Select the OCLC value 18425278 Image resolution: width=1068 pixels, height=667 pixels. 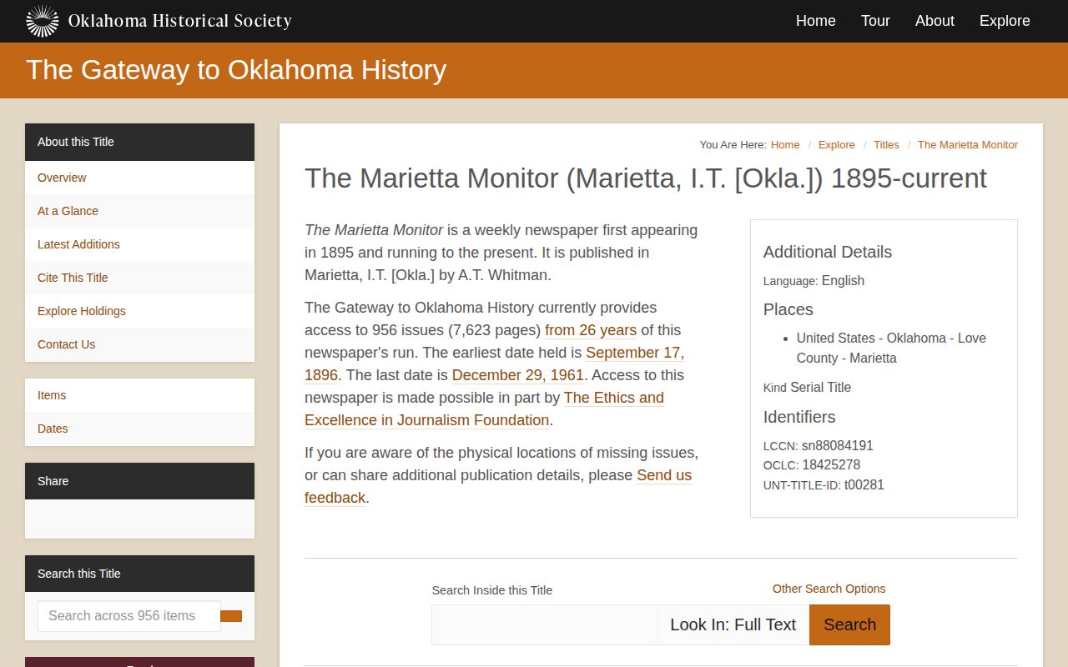point(831,465)
